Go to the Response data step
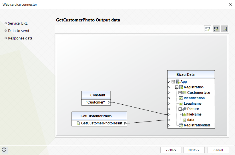The height and width of the screenshot is (155, 235). [x=20, y=38]
